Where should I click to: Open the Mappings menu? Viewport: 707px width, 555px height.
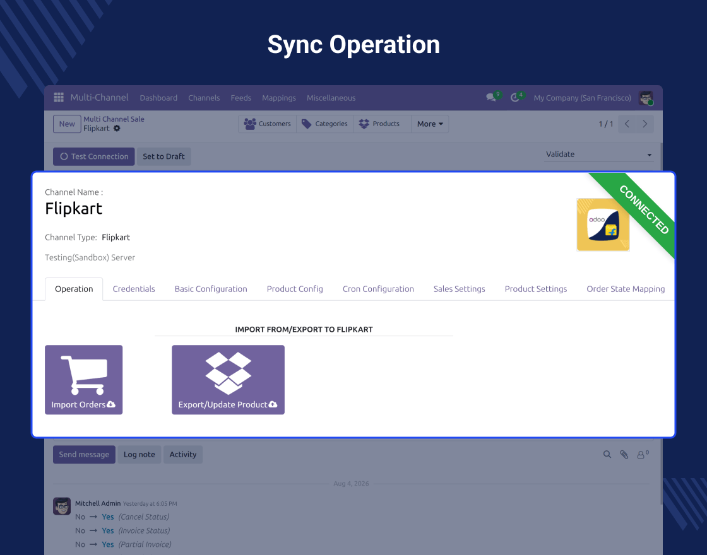tap(279, 98)
